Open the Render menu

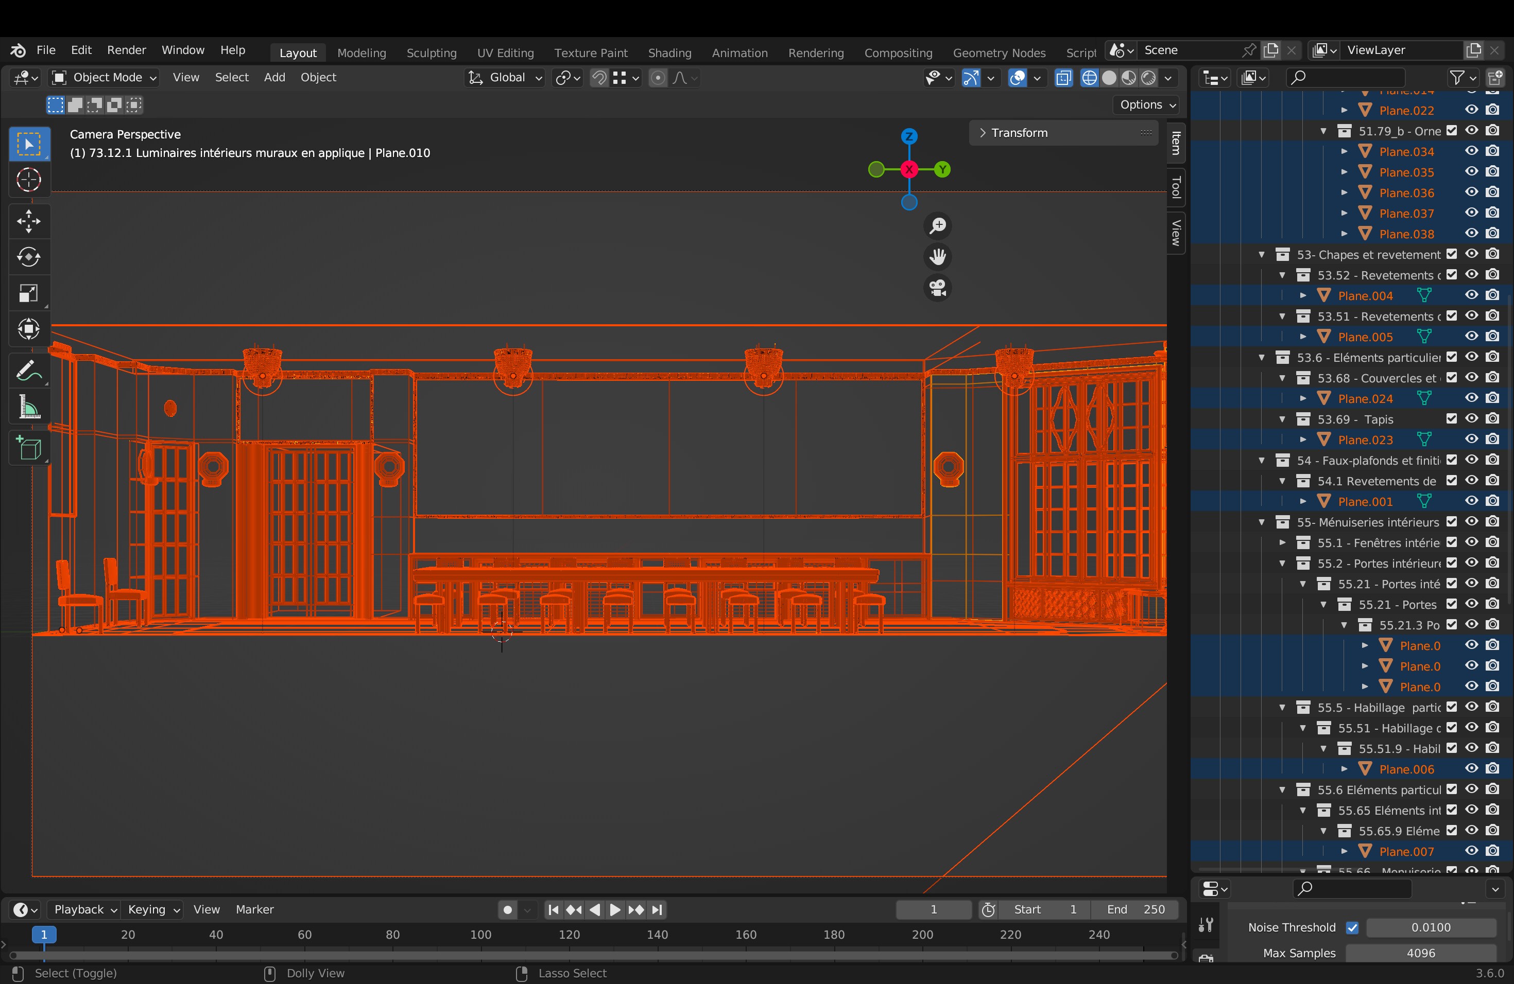[x=126, y=50]
